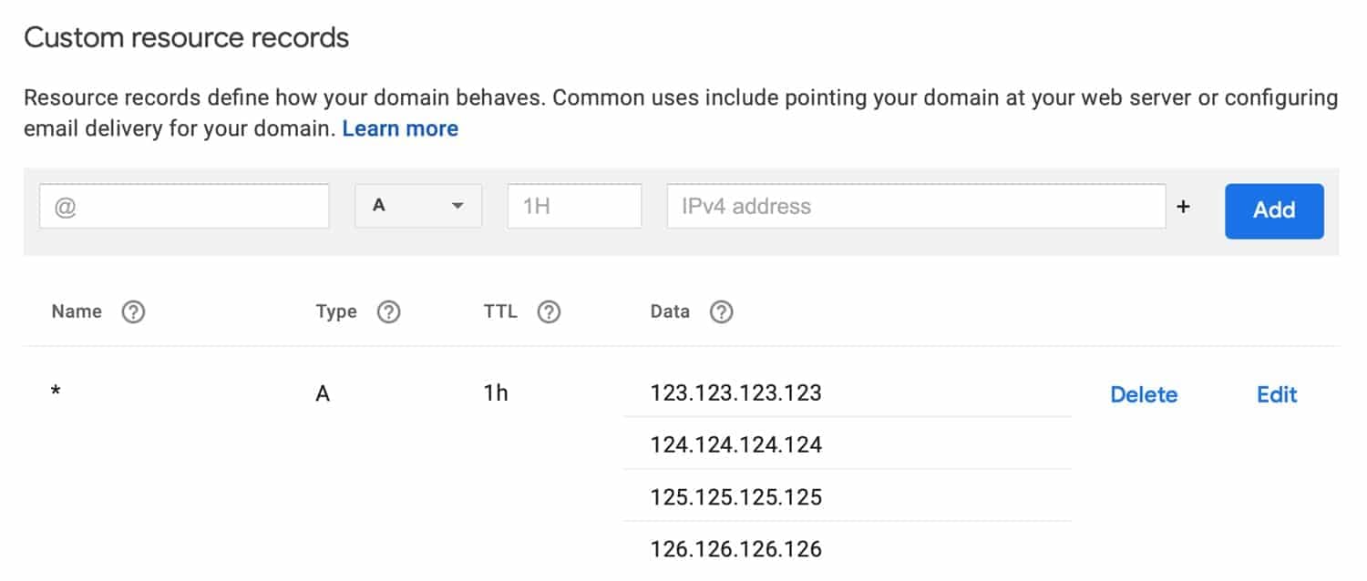Click the dropdown arrow beside record type A
The image size is (1367, 581).
click(460, 206)
